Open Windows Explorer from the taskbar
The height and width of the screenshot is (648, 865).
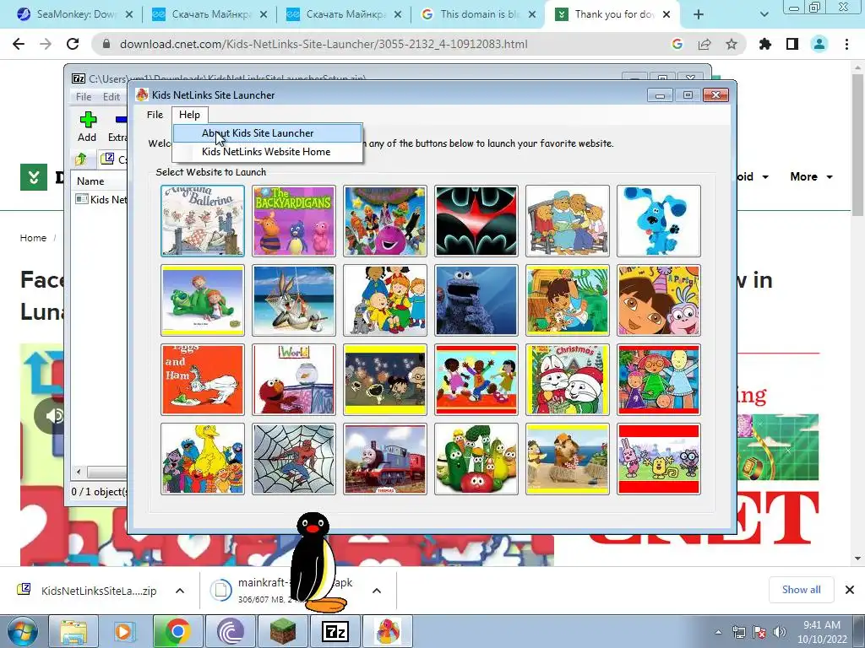click(73, 631)
